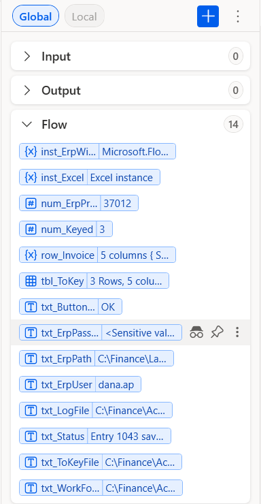
Task: Click num_Keyed value 3
Action: 104,229
